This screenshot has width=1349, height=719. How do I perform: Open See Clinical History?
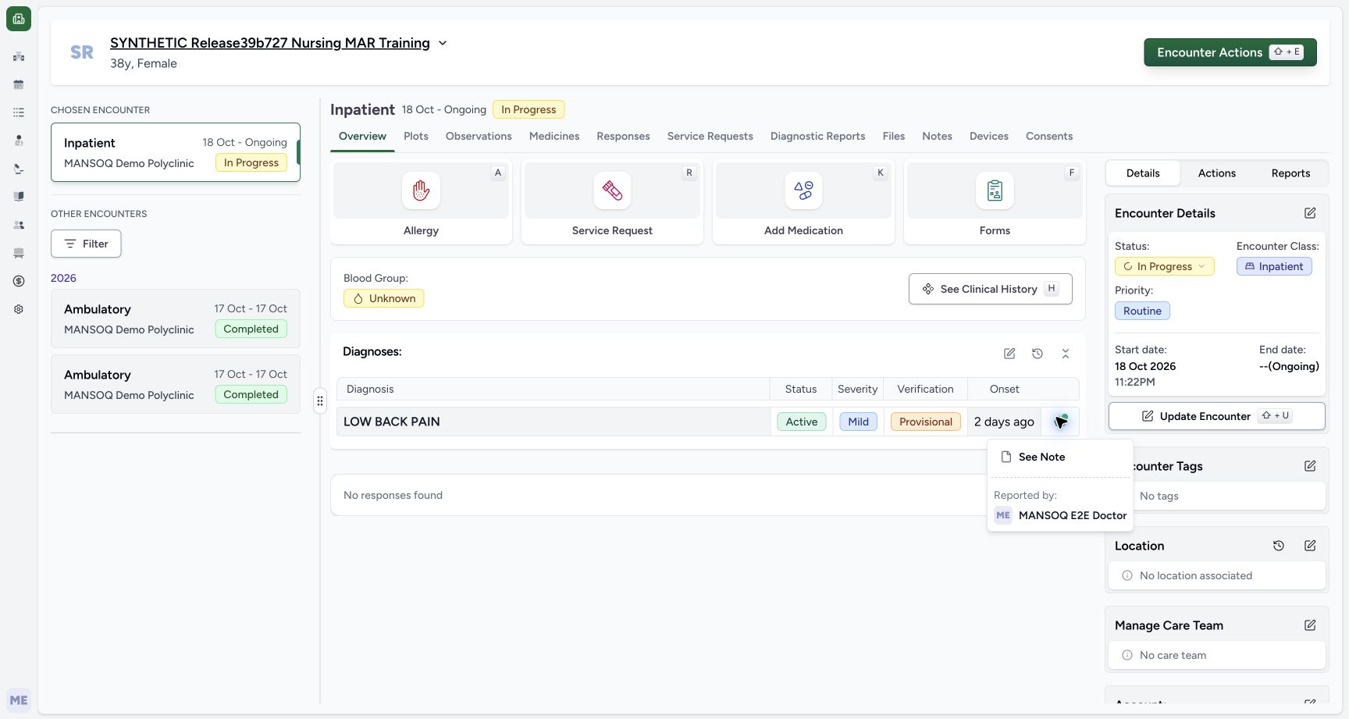point(990,289)
